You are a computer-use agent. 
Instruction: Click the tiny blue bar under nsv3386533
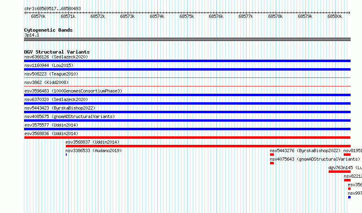pyautogui.click(x=66, y=155)
